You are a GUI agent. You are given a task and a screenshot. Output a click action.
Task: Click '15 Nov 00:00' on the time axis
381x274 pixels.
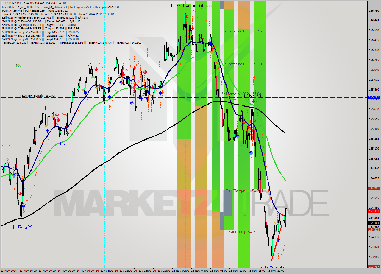pos(180,271)
